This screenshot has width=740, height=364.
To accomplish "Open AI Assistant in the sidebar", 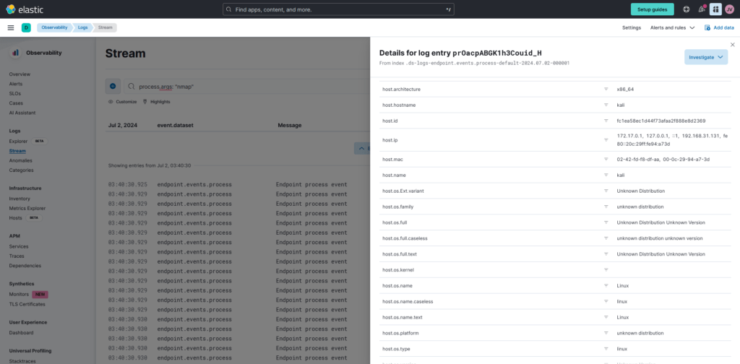I will pyautogui.click(x=22, y=113).
